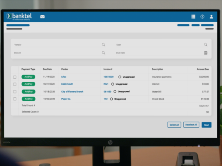The width and height of the screenshot is (222, 166).
Task: Click the Total Count: 4 text
Action: (28, 105)
